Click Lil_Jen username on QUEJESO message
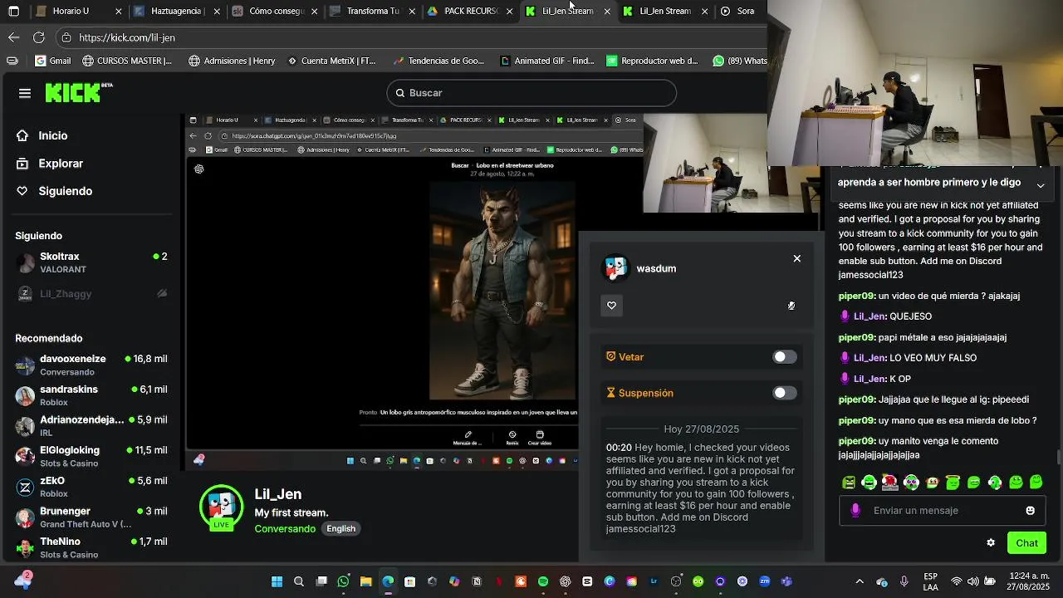Image resolution: width=1063 pixels, height=598 pixels. (x=869, y=316)
